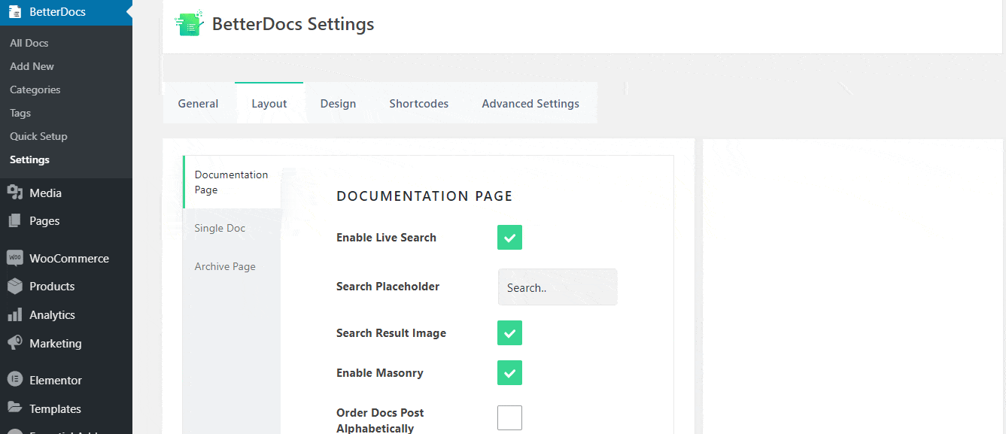Screen dimensions: 1006x434
Task: Open the Tags submenu link
Action: (20, 113)
